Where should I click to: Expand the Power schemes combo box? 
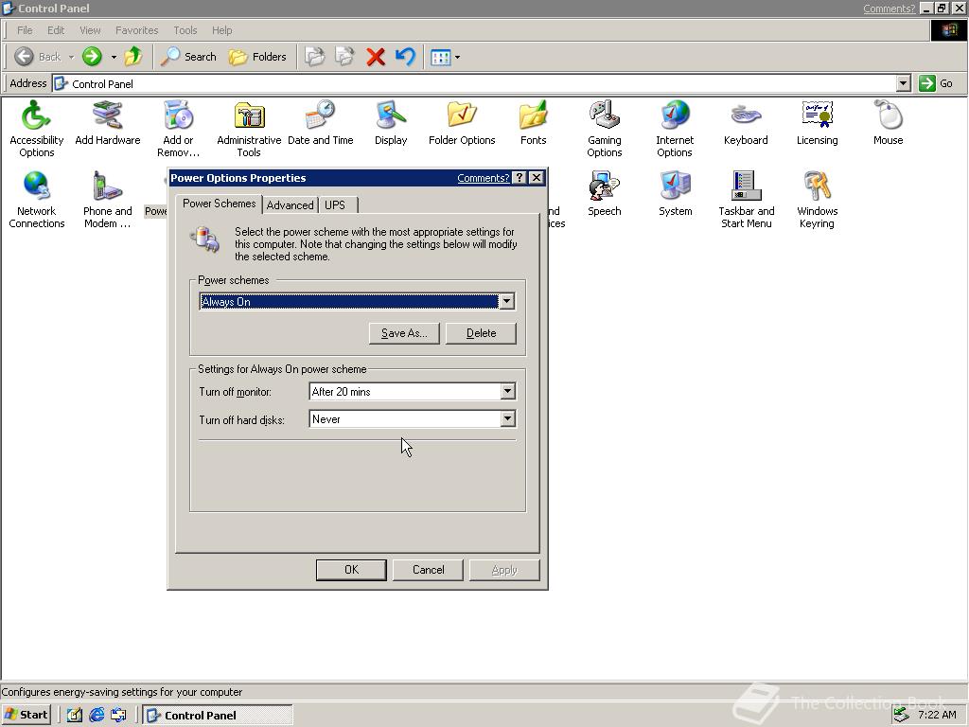(507, 302)
